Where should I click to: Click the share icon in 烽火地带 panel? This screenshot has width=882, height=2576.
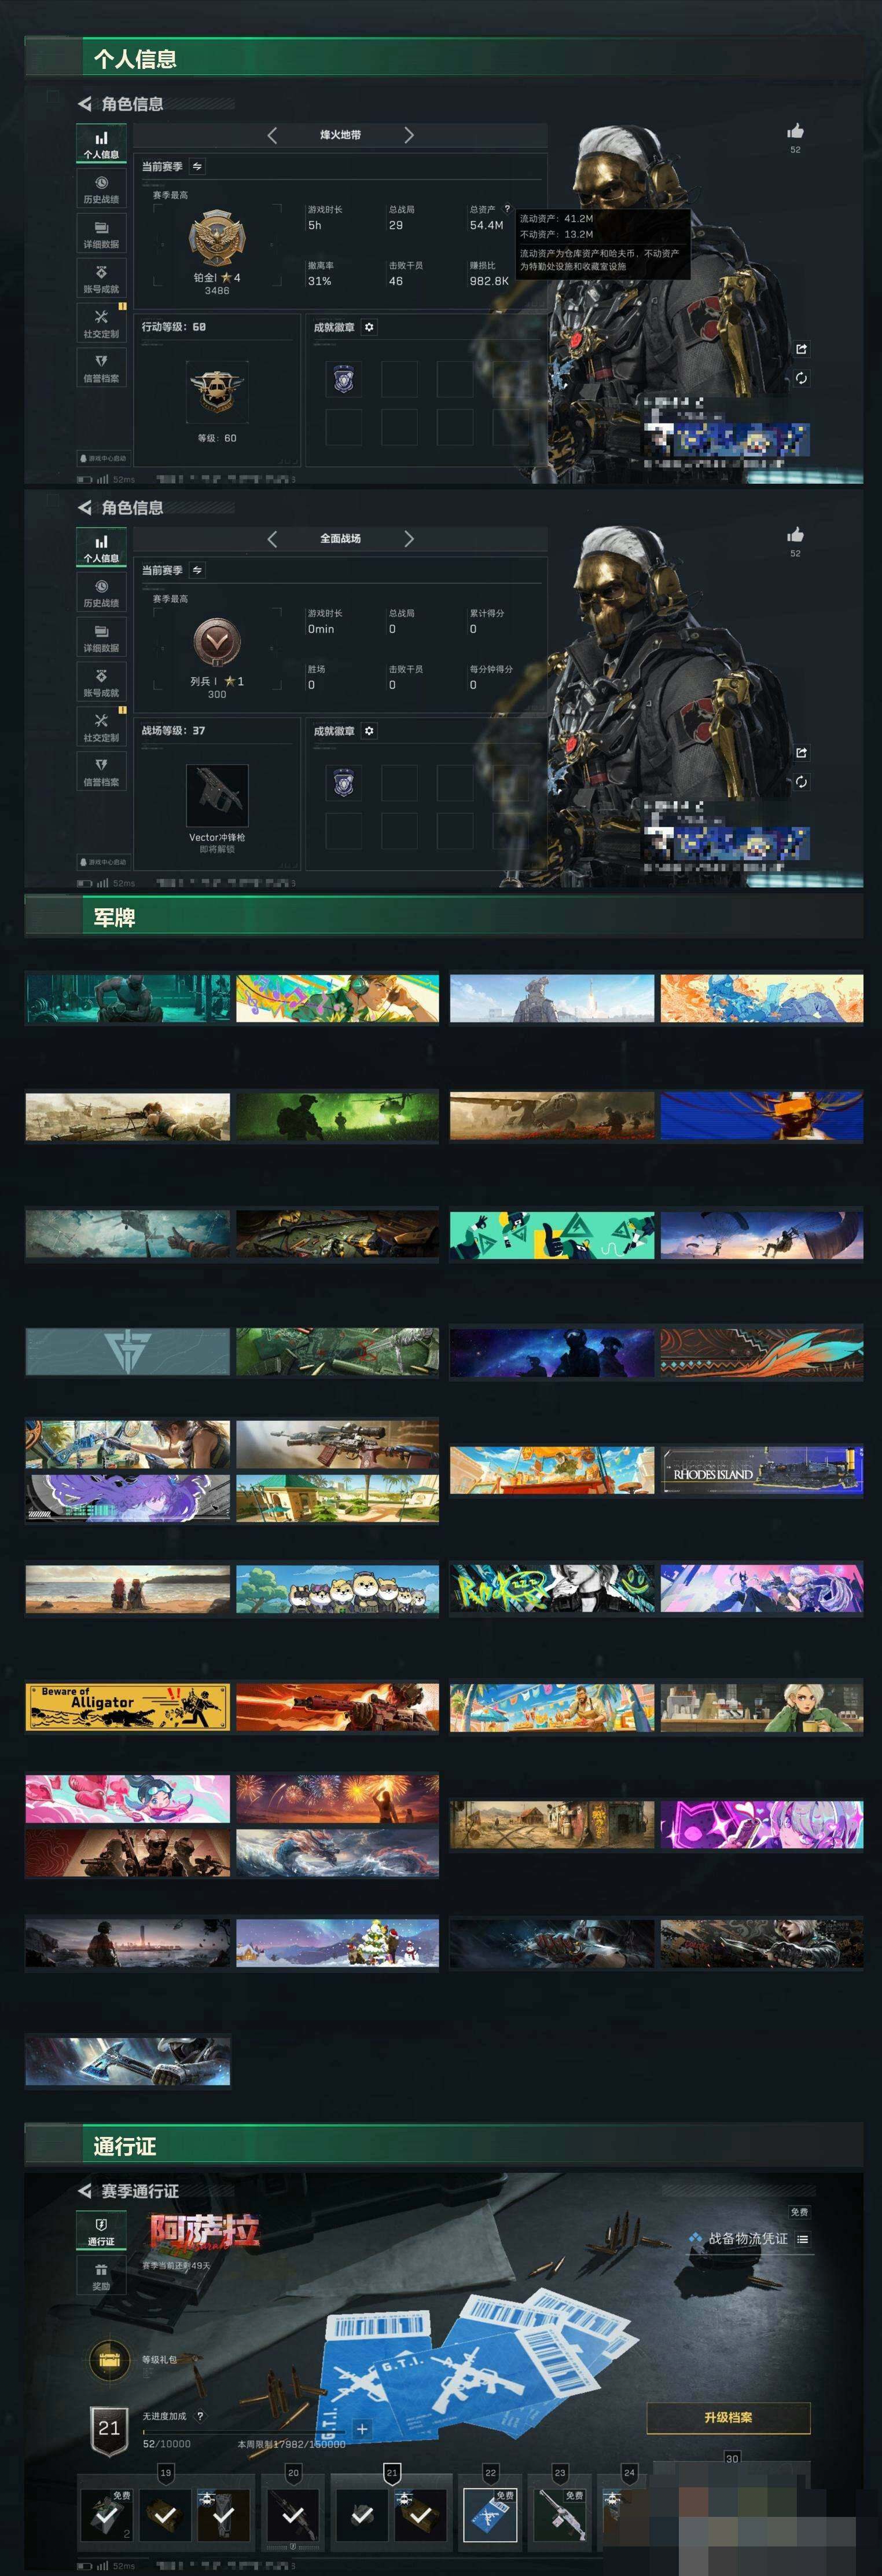(x=801, y=348)
